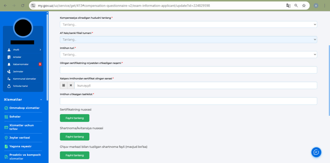Click the zoom magnifier icon in address bar
The image size is (330, 163).
[x=296, y=5]
